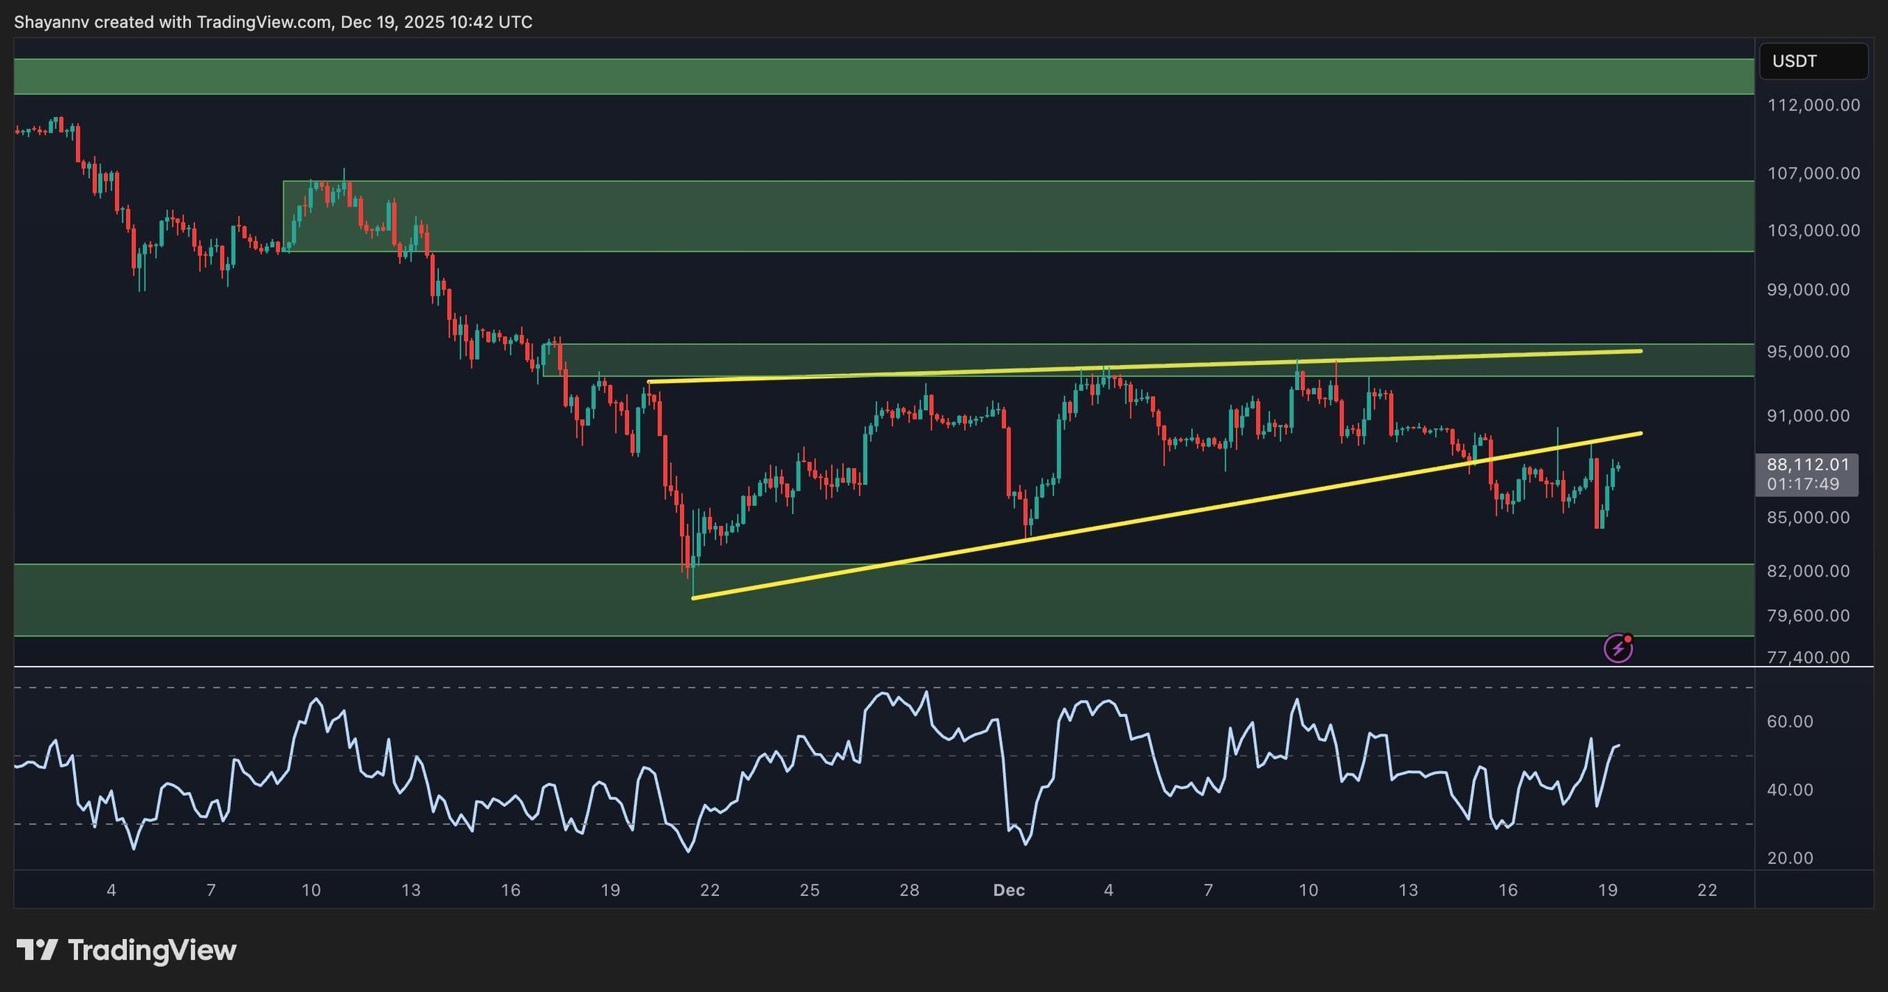The width and height of the screenshot is (1888, 992).
Task: Click the purple lightning quick-trade icon
Action: (1617, 647)
